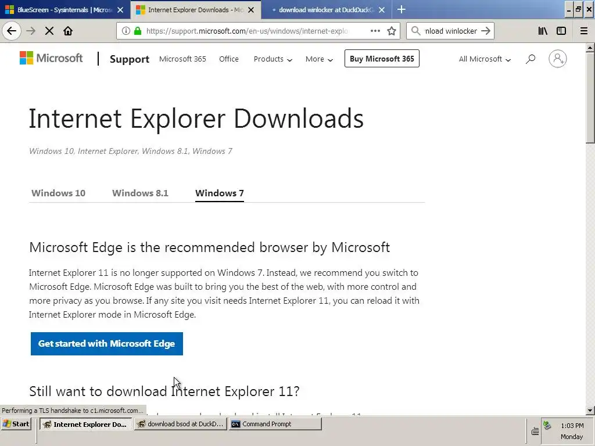
Task: Open page actions three-dots menu
Action: [x=375, y=31]
